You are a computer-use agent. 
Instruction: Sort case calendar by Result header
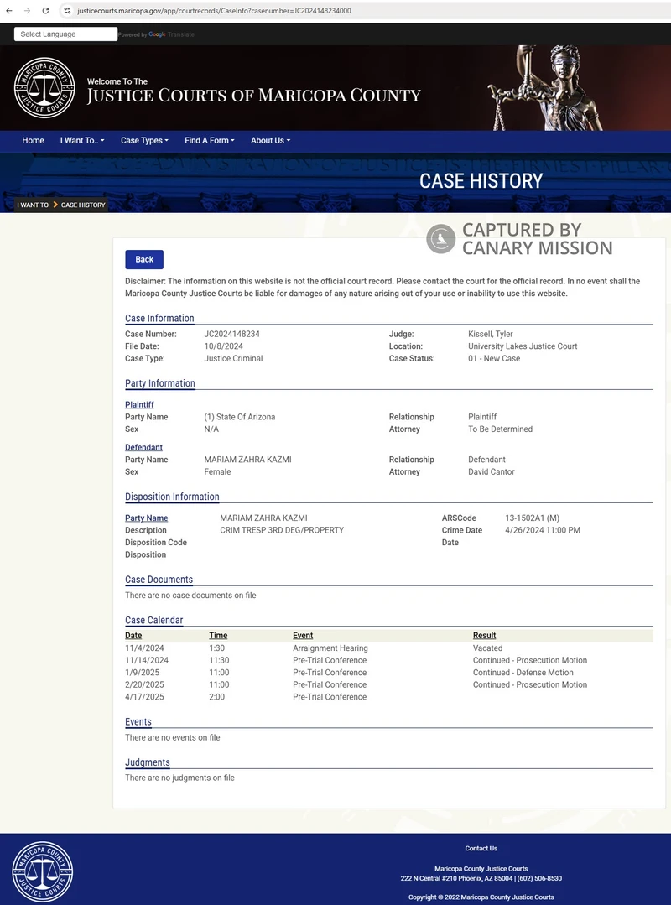click(x=485, y=636)
